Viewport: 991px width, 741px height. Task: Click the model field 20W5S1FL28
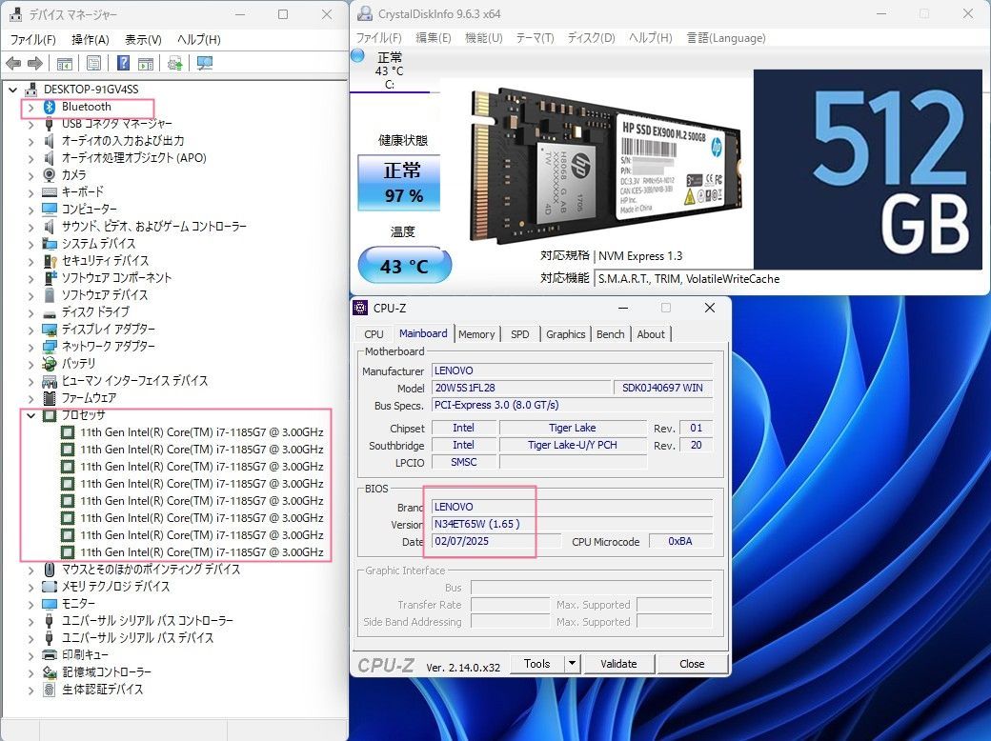521,388
